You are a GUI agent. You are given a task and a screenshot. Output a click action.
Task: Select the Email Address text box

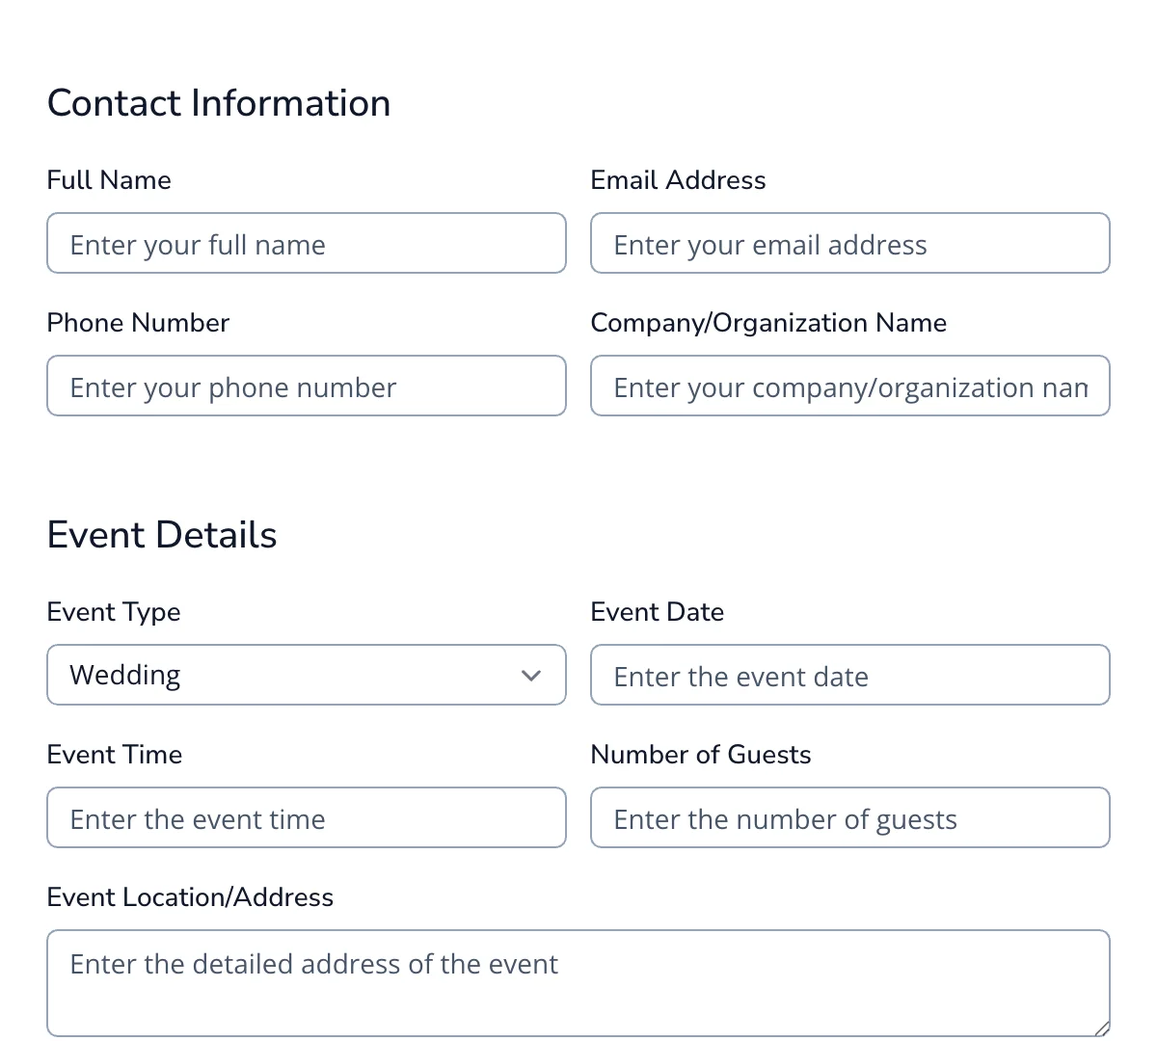(x=849, y=243)
